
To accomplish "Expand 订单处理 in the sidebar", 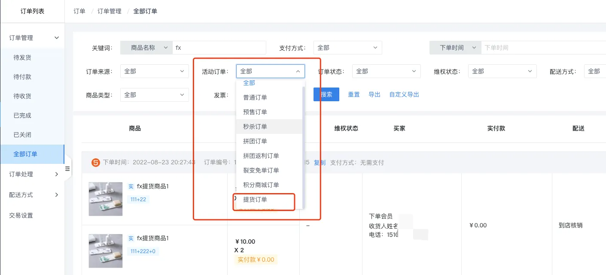I will pos(32,174).
